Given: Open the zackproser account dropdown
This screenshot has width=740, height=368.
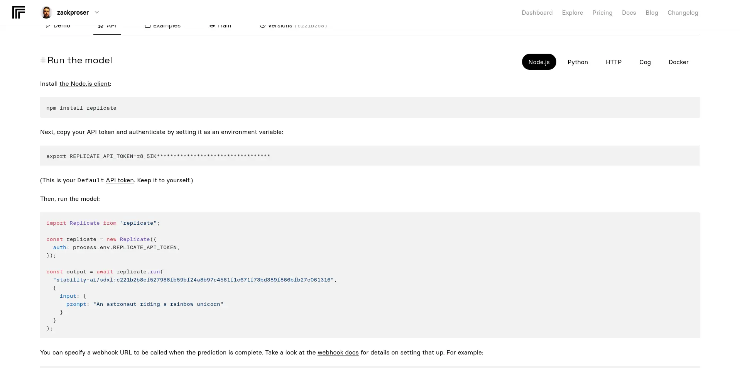Looking at the screenshot, I should 97,12.
